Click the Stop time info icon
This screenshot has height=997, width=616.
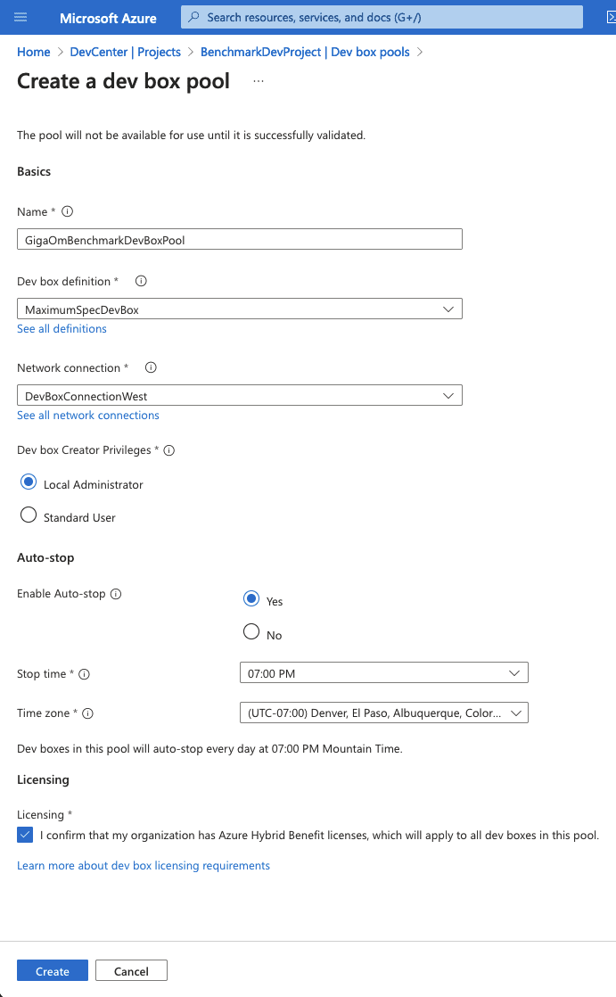(x=85, y=674)
